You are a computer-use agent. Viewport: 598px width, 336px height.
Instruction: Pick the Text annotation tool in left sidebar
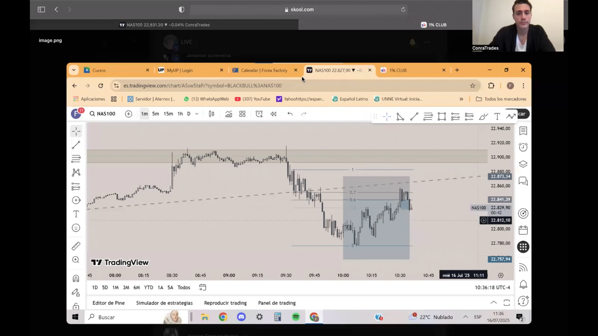pos(76,214)
